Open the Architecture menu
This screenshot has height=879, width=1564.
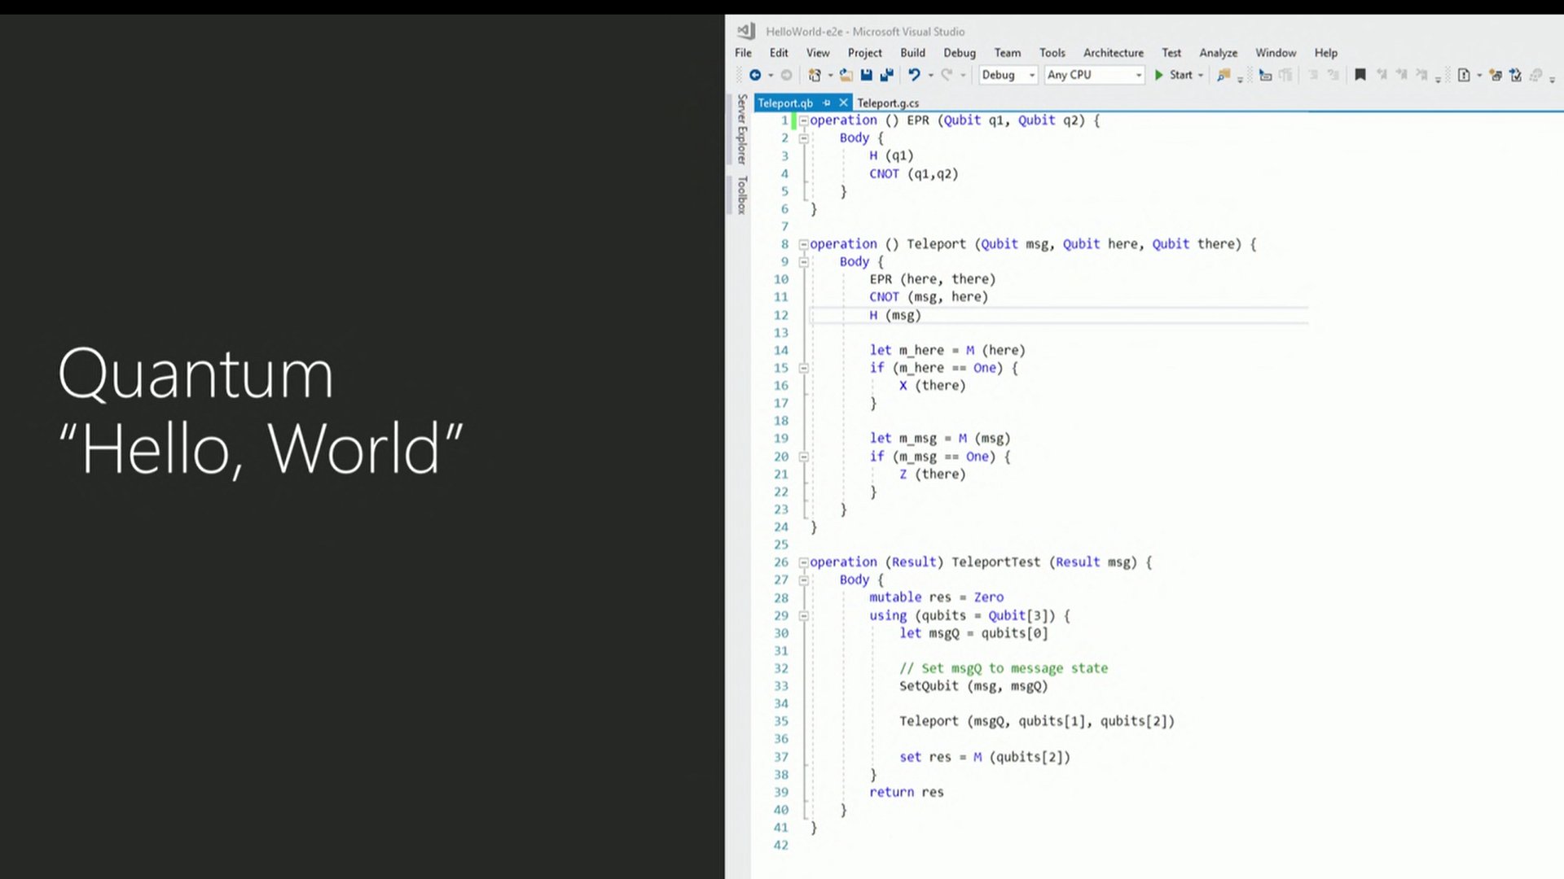1113,53
